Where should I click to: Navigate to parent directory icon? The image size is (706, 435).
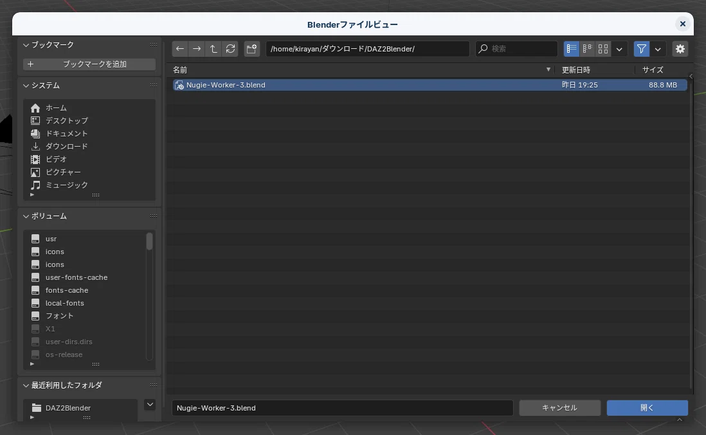(x=213, y=49)
